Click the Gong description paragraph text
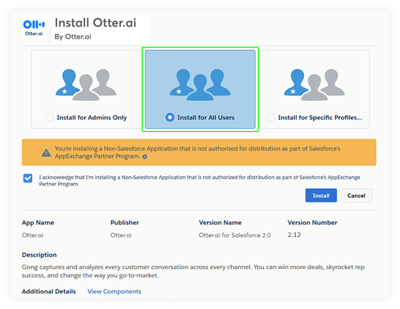Viewport: 400px width, 309px height. 193,271
